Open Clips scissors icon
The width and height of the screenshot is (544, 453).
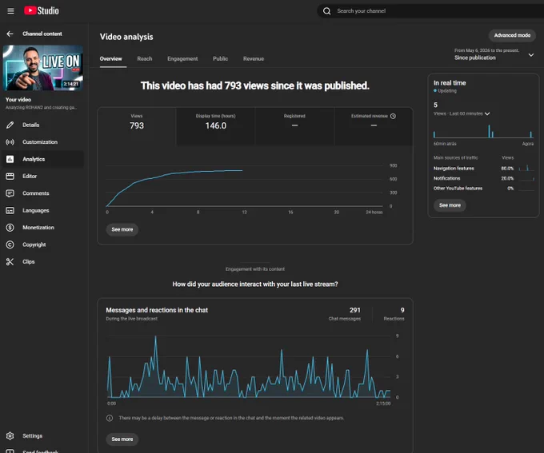[10, 262]
